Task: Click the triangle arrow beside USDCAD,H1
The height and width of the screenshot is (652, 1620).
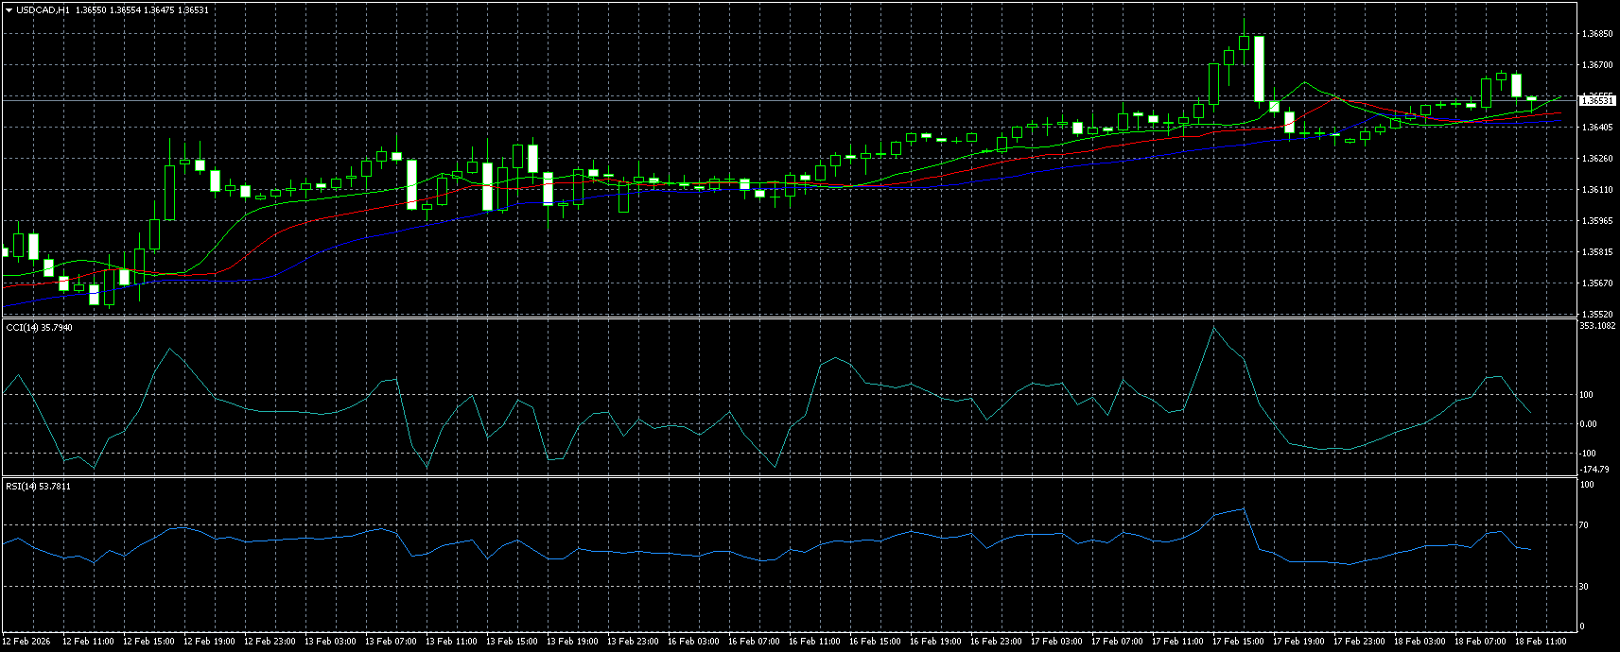Action: pyautogui.click(x=9, y=9)
